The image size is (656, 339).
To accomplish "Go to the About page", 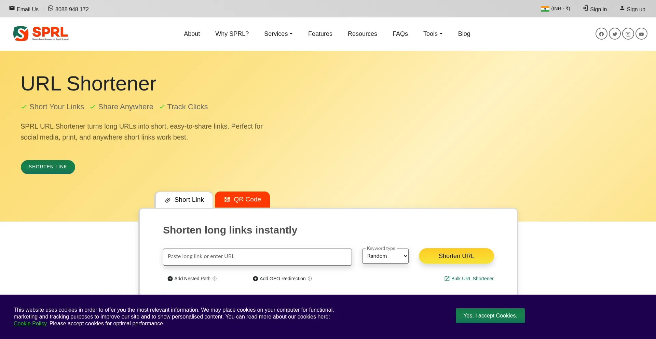I will 192,34.
